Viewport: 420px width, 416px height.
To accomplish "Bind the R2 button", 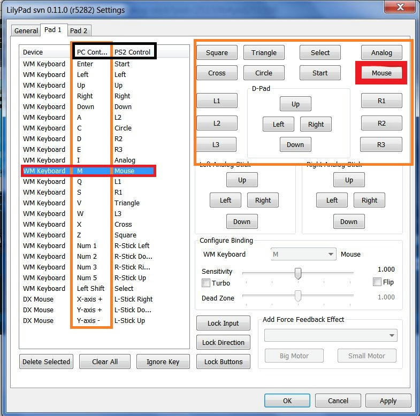I will (381, 123).
